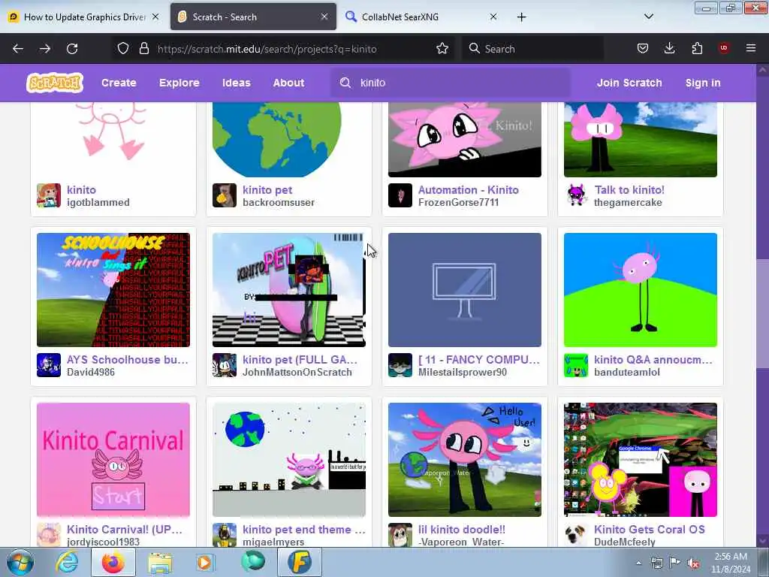
Task: Reload the current page
Action: point(72,49)
